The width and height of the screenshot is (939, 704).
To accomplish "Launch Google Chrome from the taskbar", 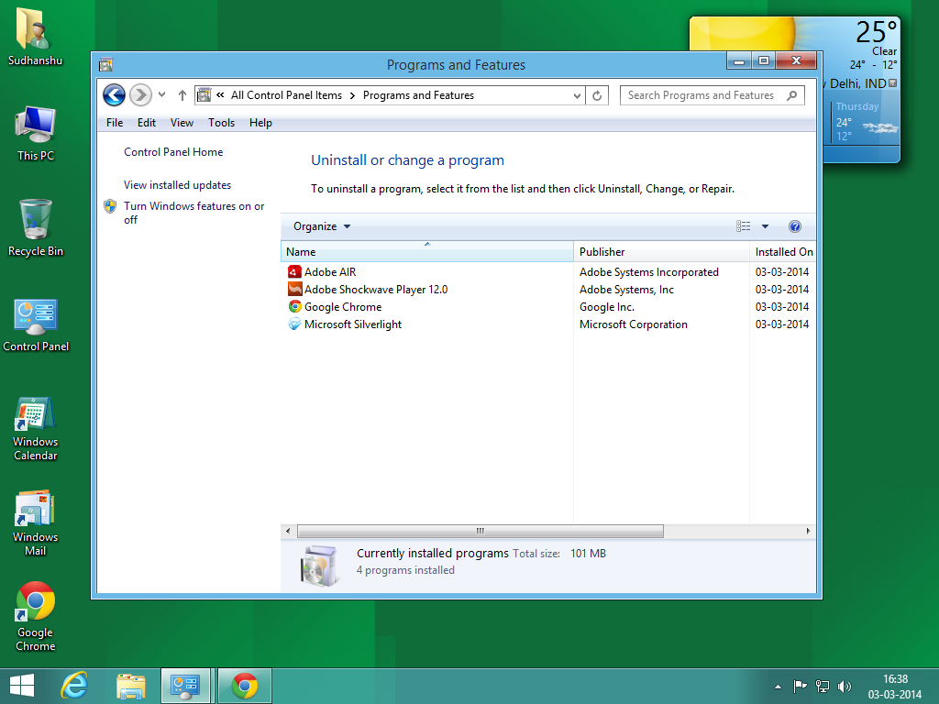I will pos(243,685).
